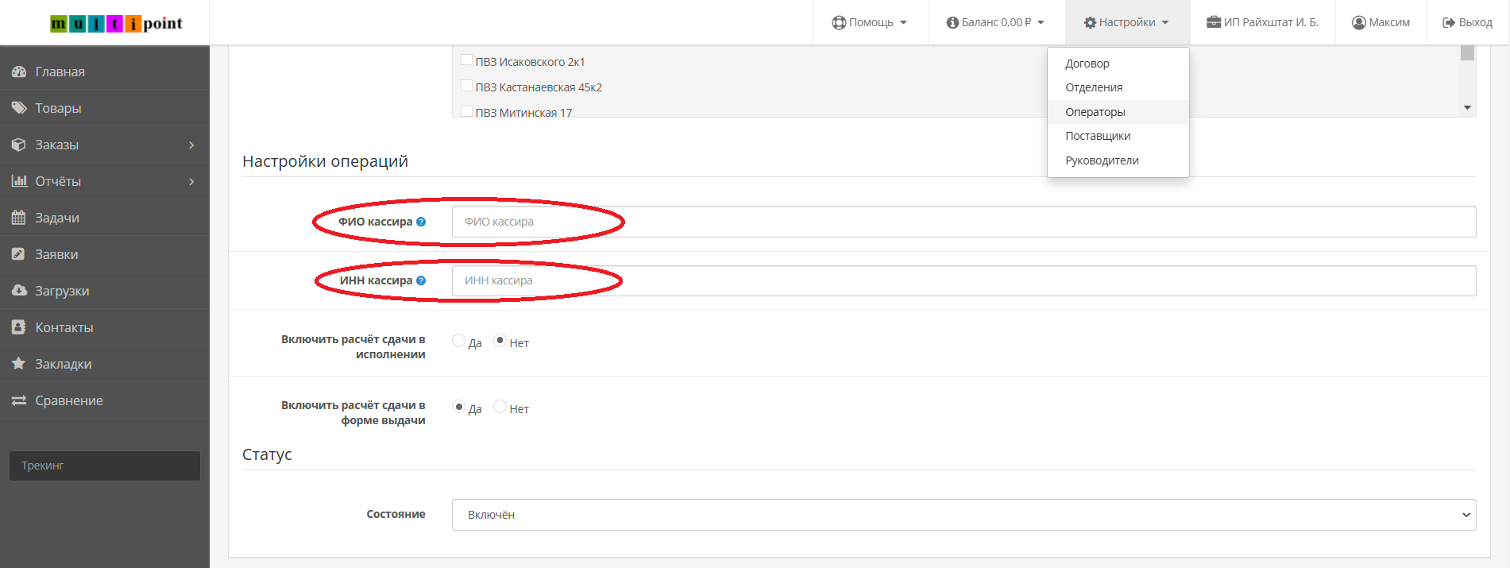Focus the ФИО кассира input field
1510x568 pixels.
[x=964, y=222]
